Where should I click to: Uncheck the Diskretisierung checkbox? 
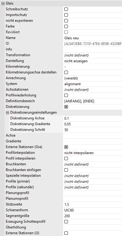[x=66, y=107]
